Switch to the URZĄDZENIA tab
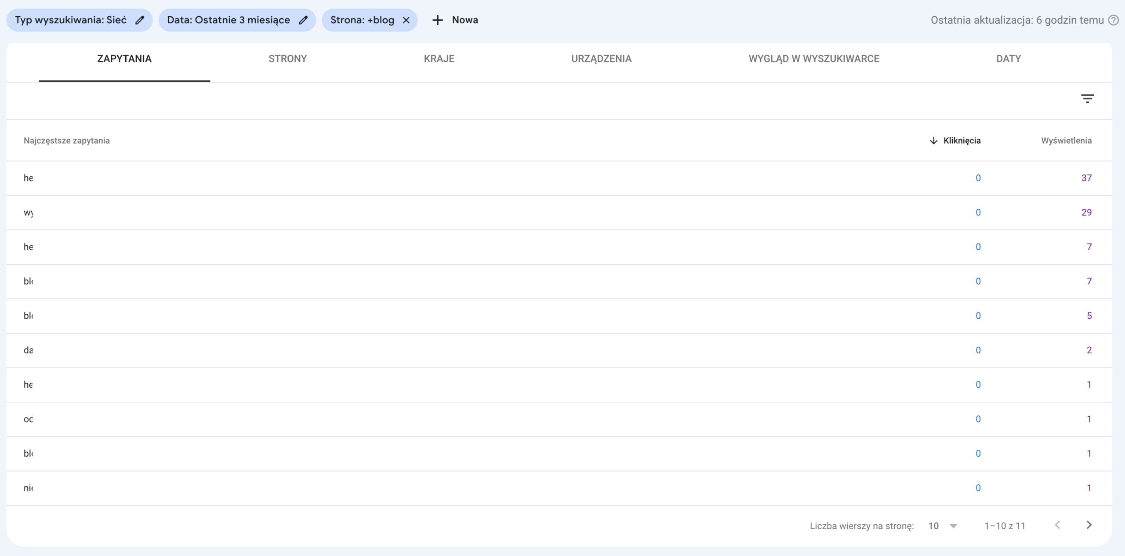The image size is (1125, 556). pos(602,59)
